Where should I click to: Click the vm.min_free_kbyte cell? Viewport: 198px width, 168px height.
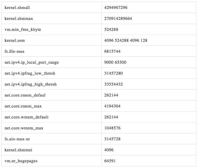(x=23, y=29)
